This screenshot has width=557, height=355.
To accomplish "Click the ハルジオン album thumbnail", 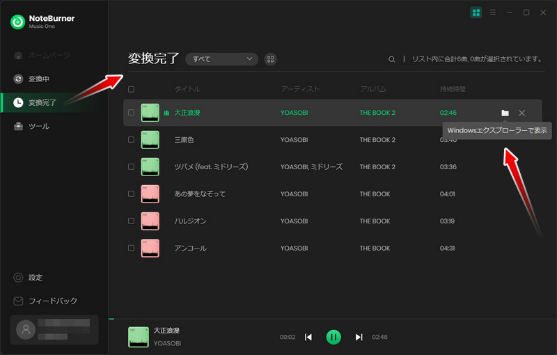I will tap(150, 221).
